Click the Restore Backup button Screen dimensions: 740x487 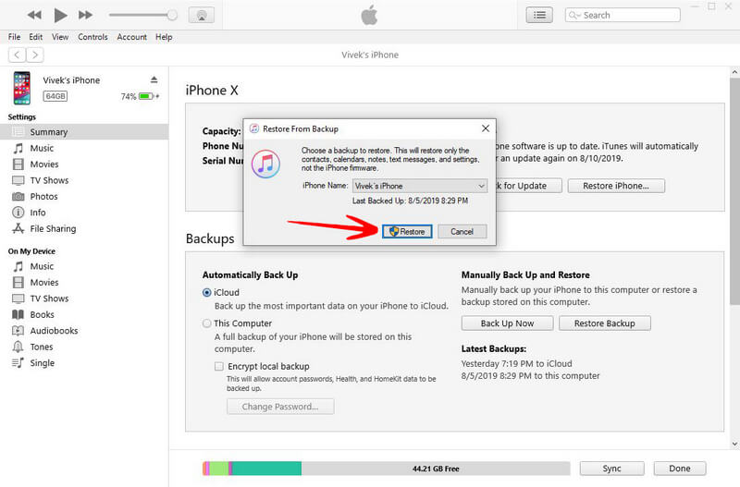pos(605,323)
